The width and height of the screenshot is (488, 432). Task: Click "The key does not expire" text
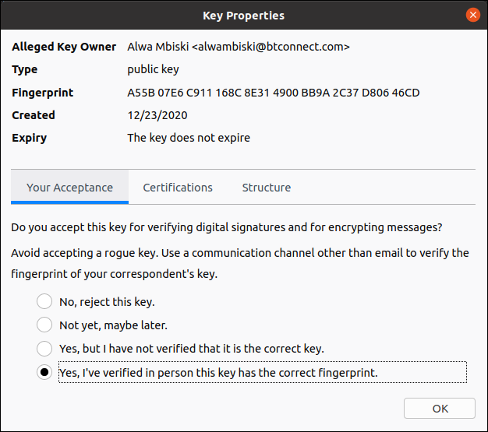pos(189,138)
